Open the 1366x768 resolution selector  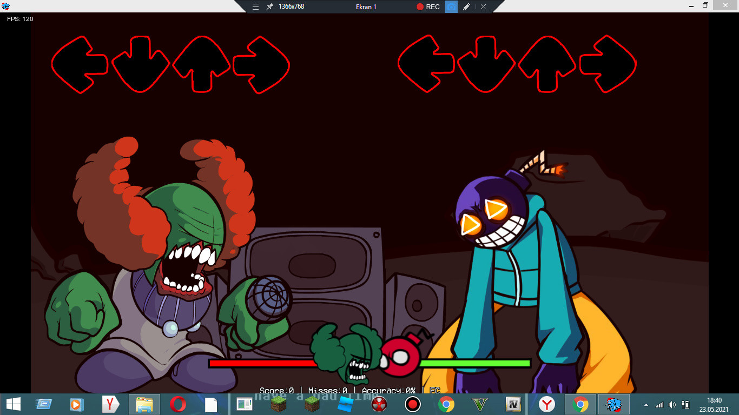[x=291, y=6]
